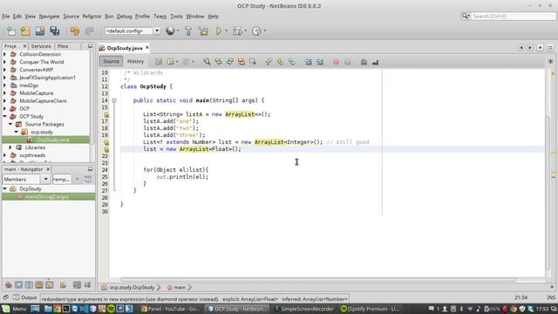Toggle the Source view button

coord(111,61)
